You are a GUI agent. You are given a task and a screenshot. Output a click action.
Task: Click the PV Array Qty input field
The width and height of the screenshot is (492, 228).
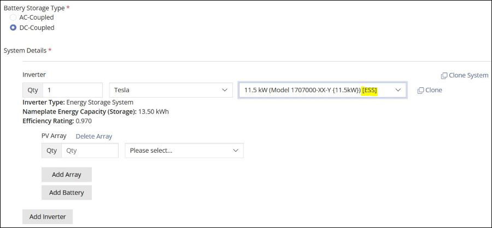click(89, 151)
